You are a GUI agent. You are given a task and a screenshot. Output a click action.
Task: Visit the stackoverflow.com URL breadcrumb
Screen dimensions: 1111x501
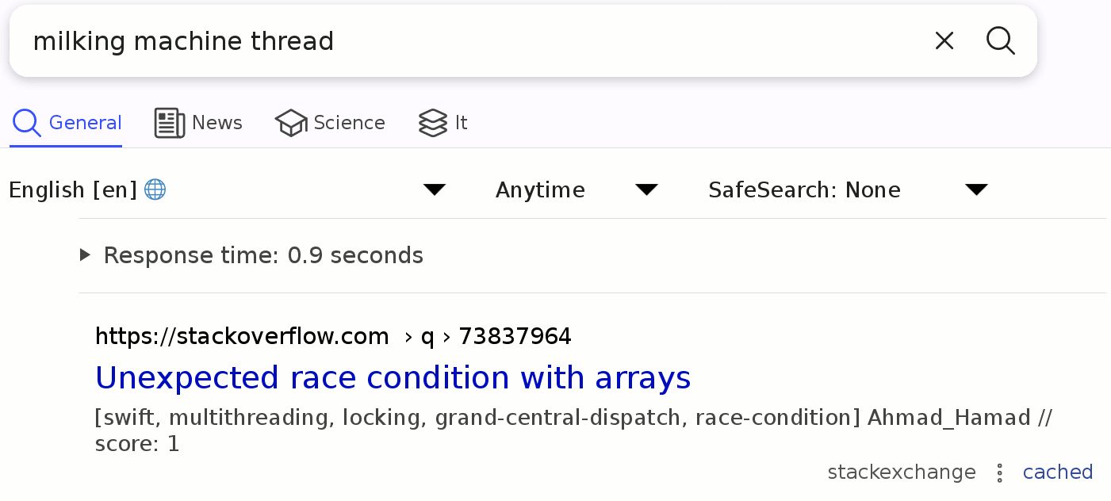point(242,336)
